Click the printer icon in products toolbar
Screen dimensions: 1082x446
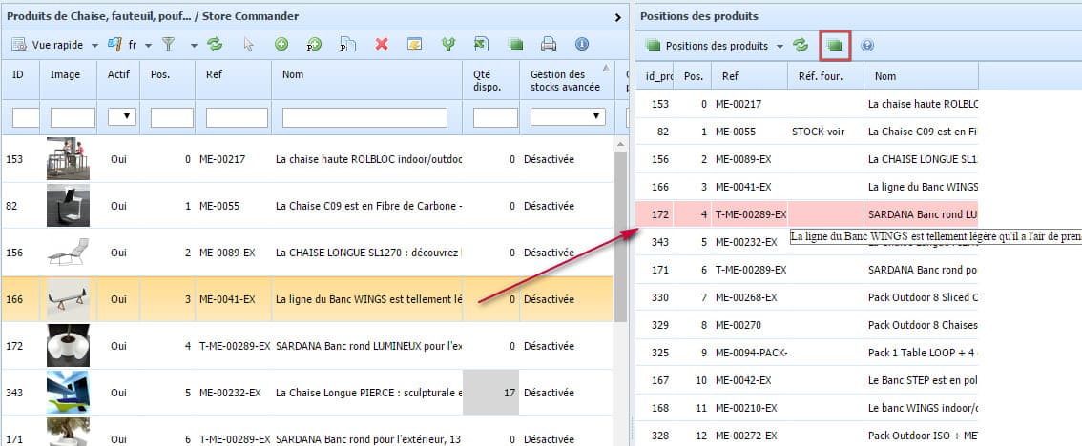(x=549, y=45)
